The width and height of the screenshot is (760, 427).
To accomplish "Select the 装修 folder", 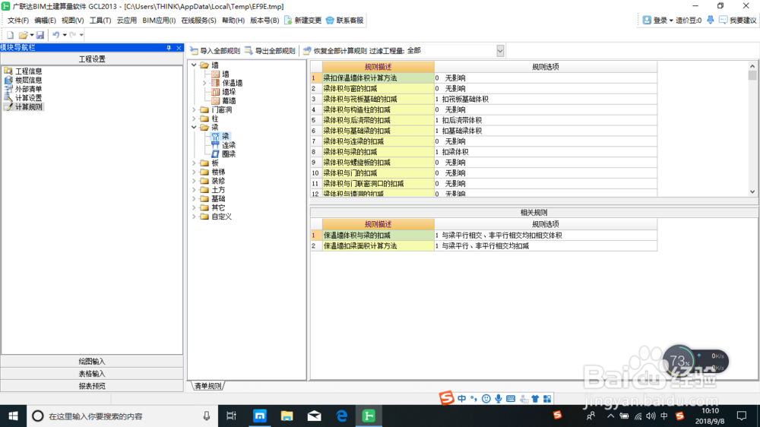I will coord(217,181).
